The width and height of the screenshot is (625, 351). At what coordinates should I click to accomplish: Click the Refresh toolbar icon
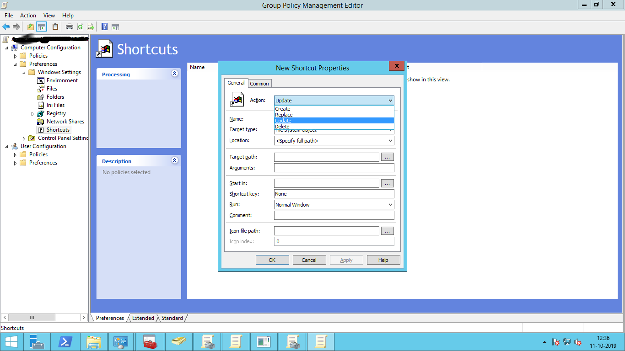tap(80, 27)
